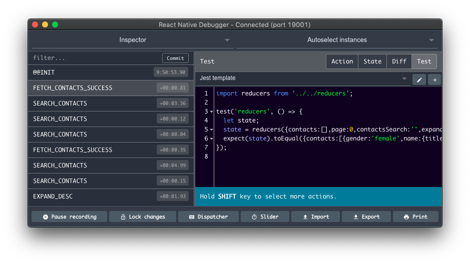Click the pencil edit template icon
This screenshot has width=470, height=264.
[418, 79]
